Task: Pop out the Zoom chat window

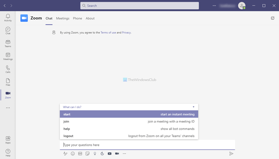Action: (273, 18)
